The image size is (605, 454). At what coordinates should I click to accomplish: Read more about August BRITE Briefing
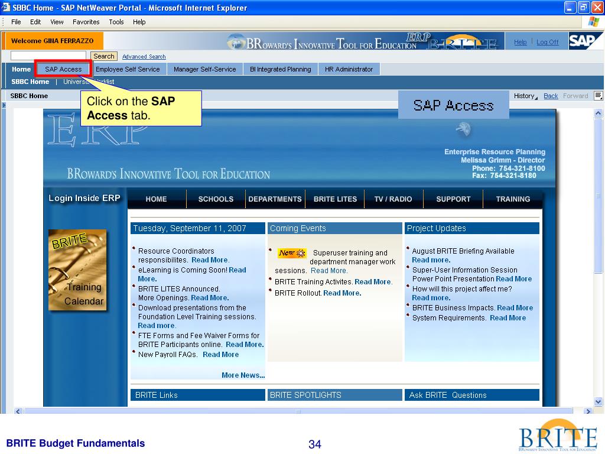[431, 260]
